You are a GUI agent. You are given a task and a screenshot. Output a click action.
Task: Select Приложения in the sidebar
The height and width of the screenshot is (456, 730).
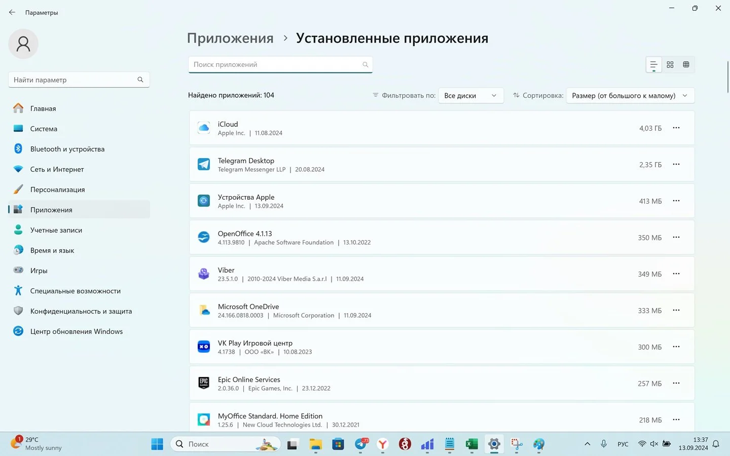click(x=79, y=210)
